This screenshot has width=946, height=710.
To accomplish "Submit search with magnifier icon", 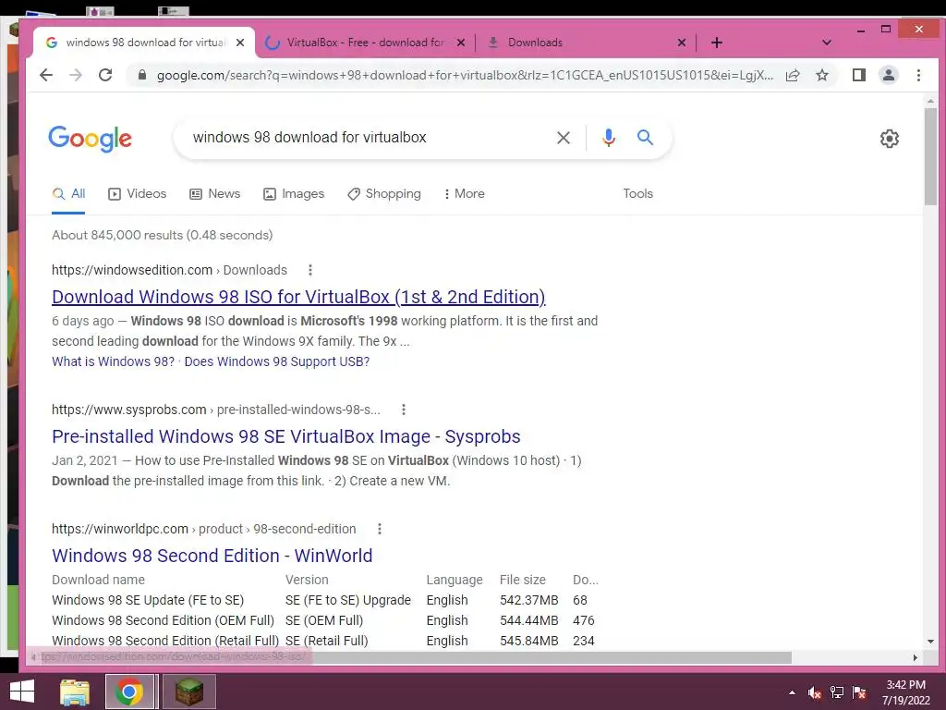I will [x=645, y=138].
